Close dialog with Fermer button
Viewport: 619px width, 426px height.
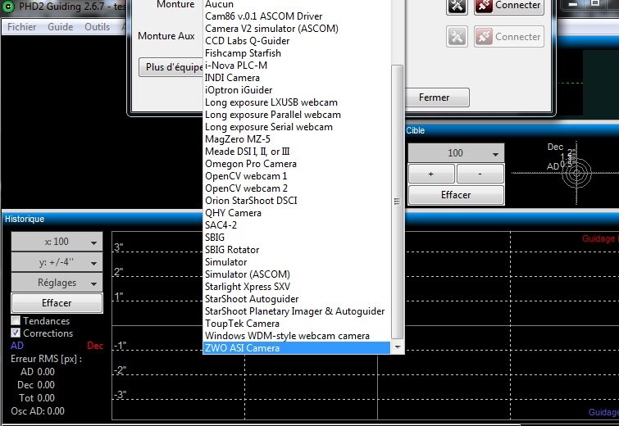(438, 97)
